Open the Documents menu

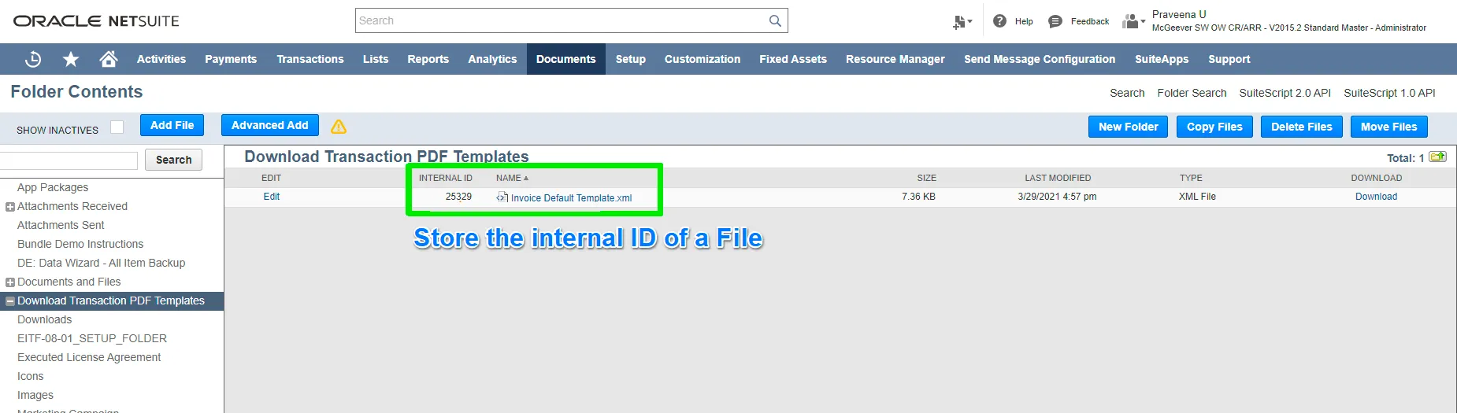[x=566, y=59]
